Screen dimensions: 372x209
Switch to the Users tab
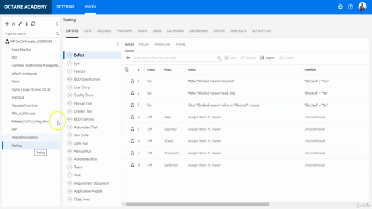coord(157,31)
